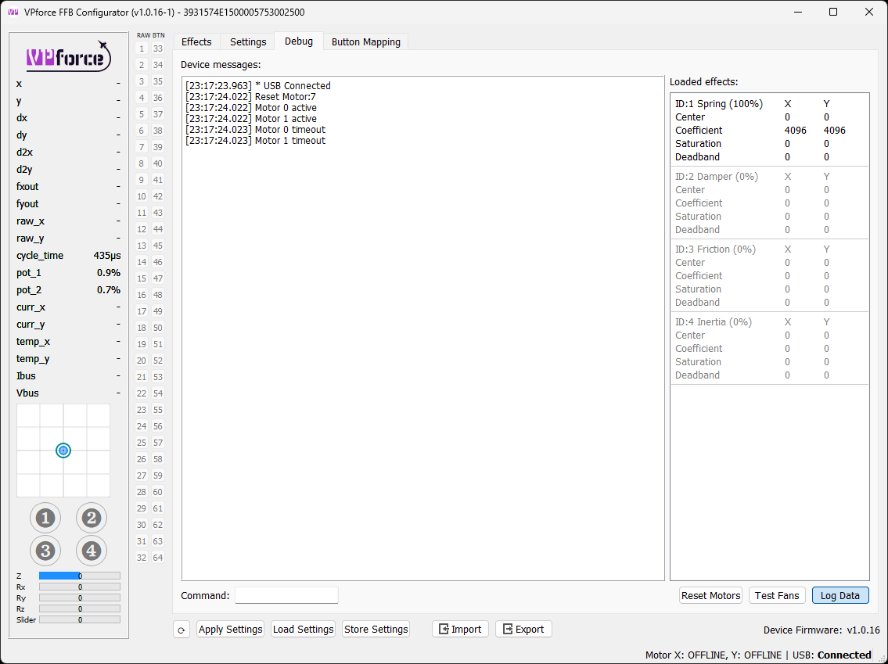Click the Vbus telemetry row label

[x=27, y=393]
